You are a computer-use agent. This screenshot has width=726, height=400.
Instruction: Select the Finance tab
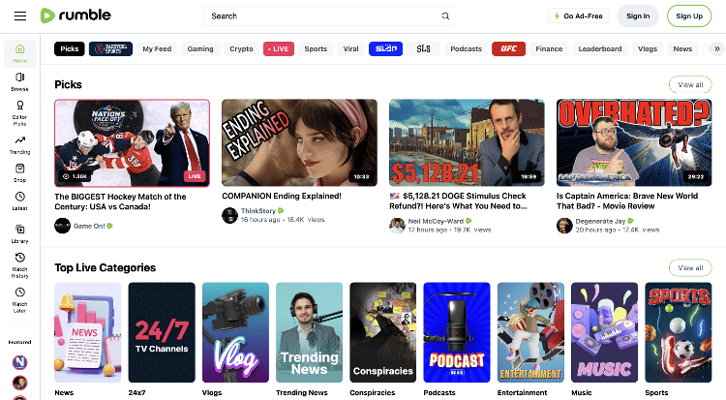click(x=549, y=48)
